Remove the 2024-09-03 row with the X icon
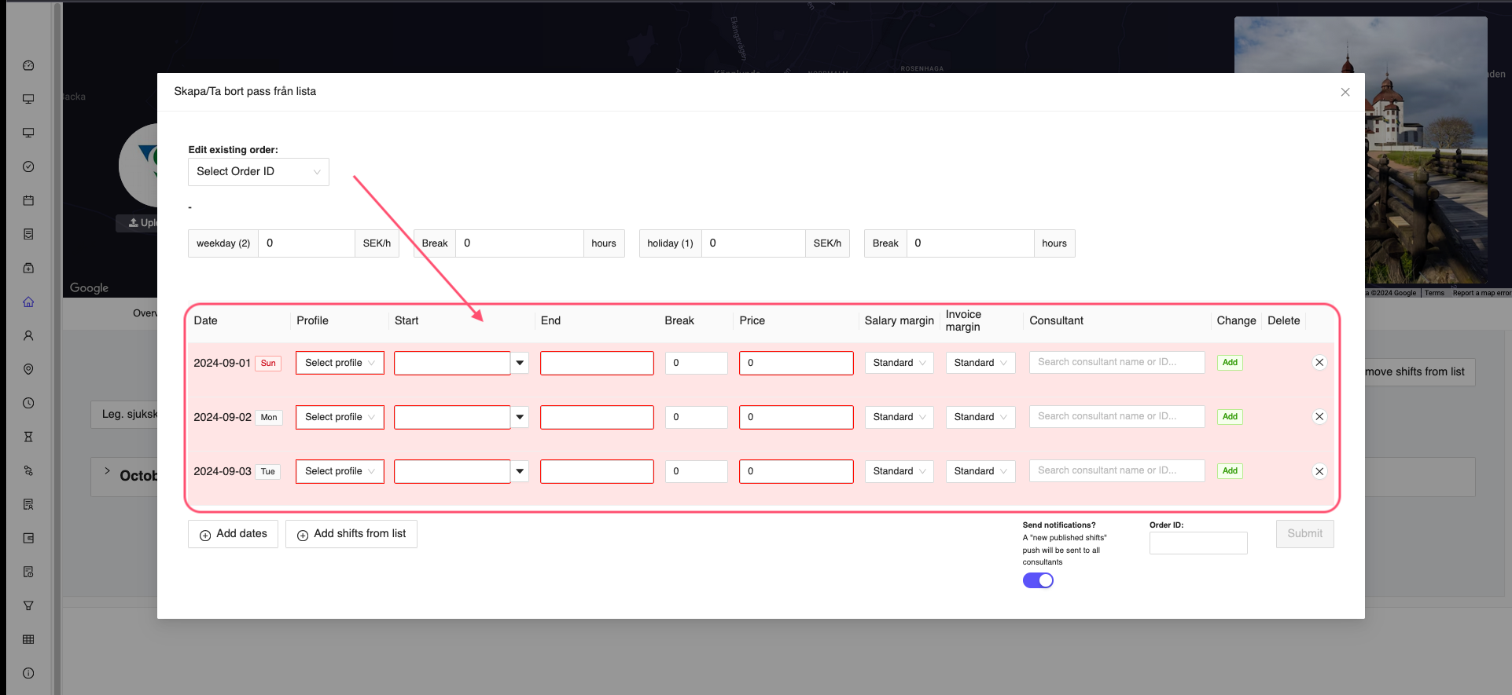Image resolution: width=1512 pixels, height=695 pixels. [x=1319, y=471]
